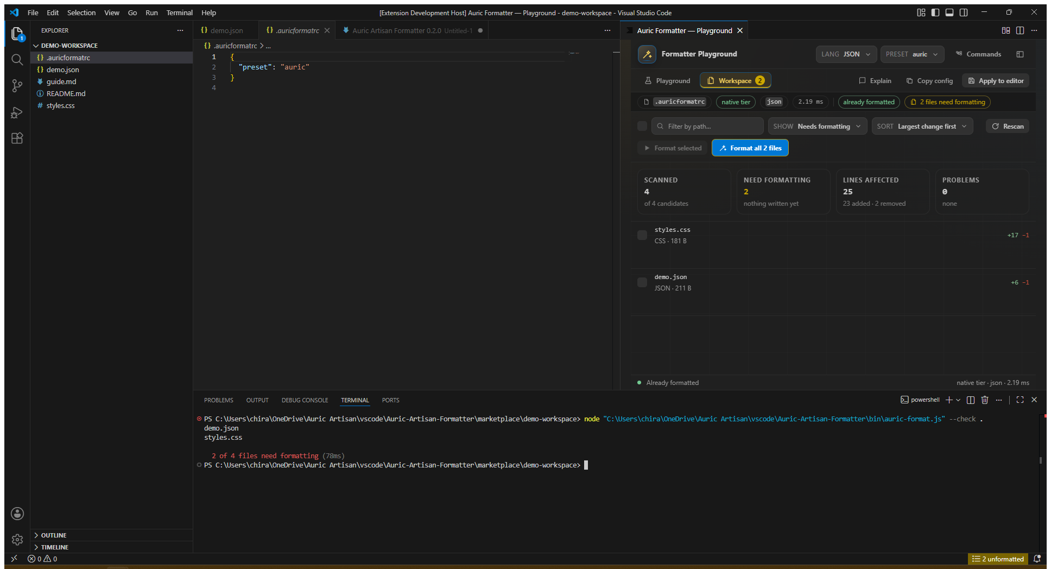Click the Formatter Playground wand logo
Image resolution: width=1051 pixels, height=569 pixels.
[647, 54]
